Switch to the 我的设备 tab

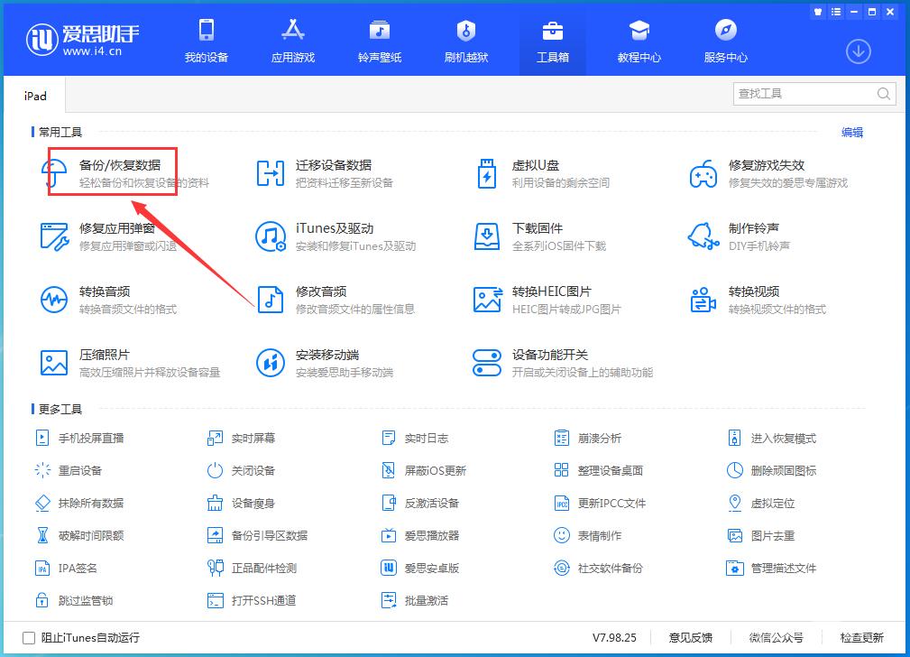[206, 41]
